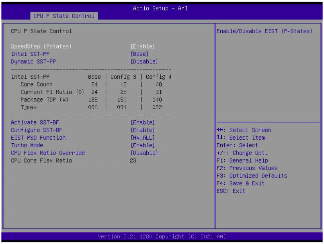This screenshot has height=244, width=324.
Task: Open Configure SST-BF option value
Action: pos(143,130)
